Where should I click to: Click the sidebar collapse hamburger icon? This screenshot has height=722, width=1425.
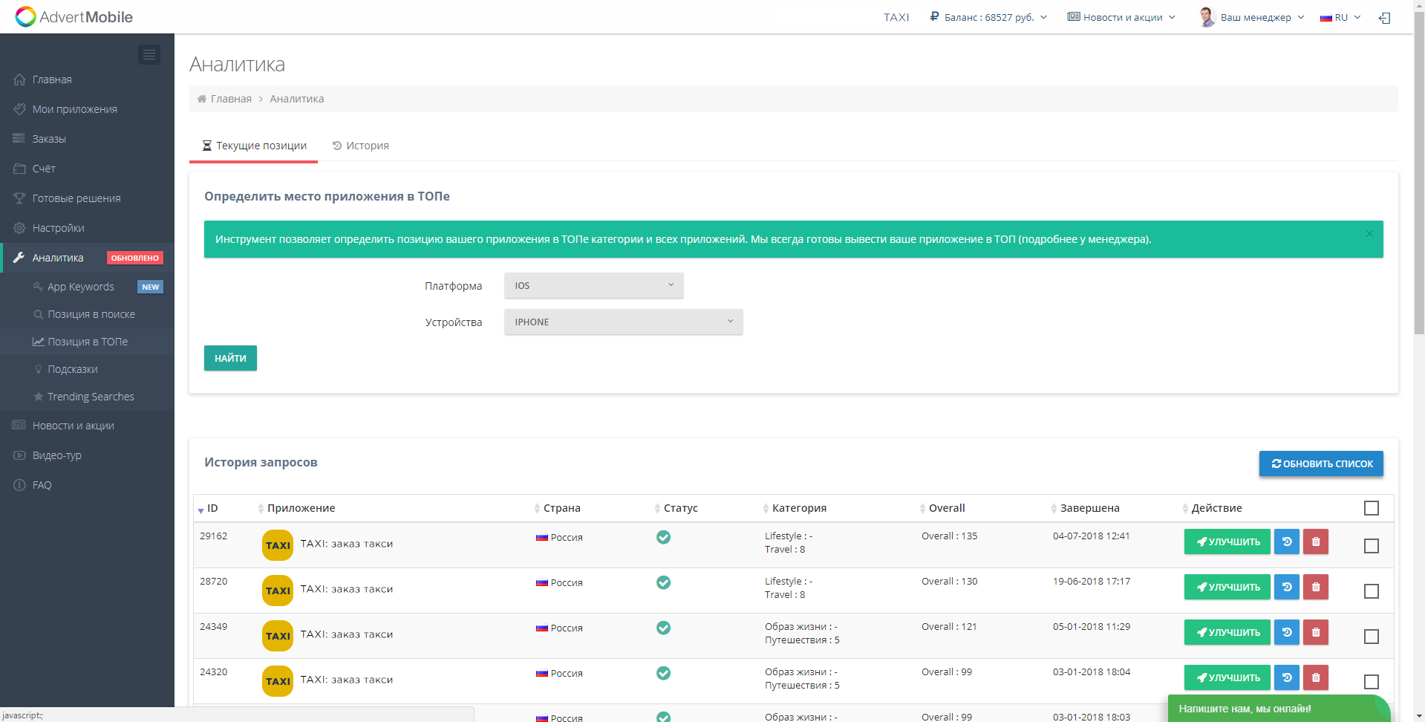pos(149,54)
